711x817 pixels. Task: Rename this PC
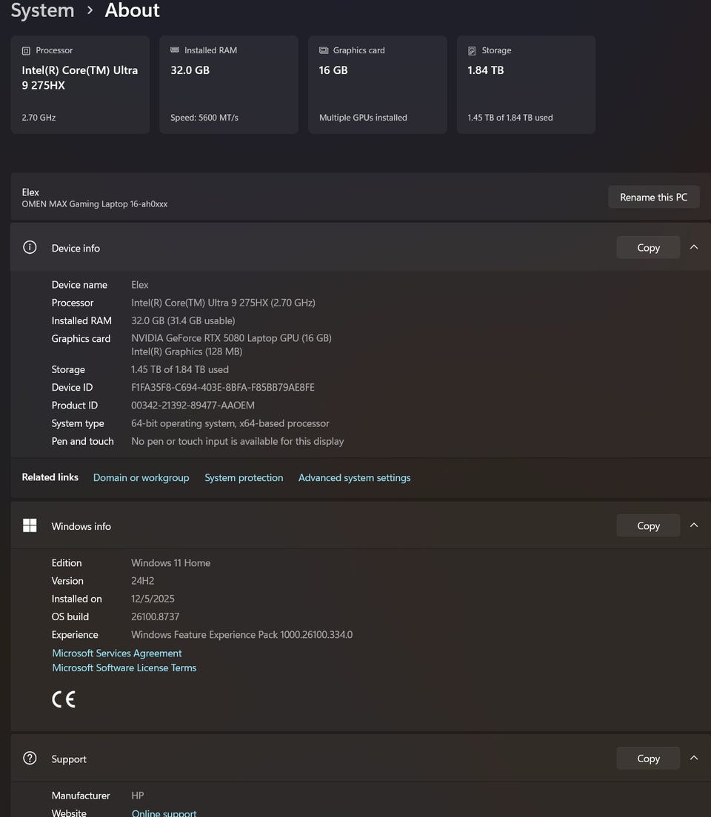(x=654, y=197)
